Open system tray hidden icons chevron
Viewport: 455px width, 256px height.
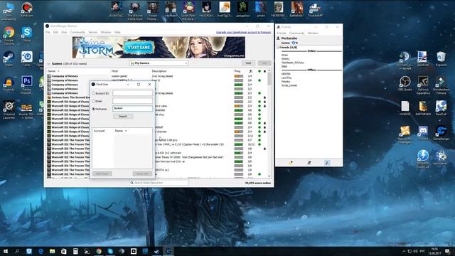tap(404, 251)
